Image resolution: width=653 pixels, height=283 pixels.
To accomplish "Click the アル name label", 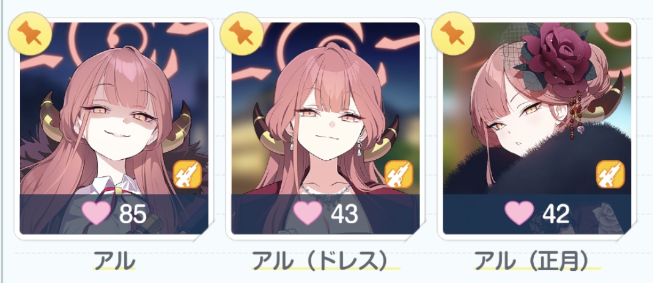I will click(x=114, y=262).
